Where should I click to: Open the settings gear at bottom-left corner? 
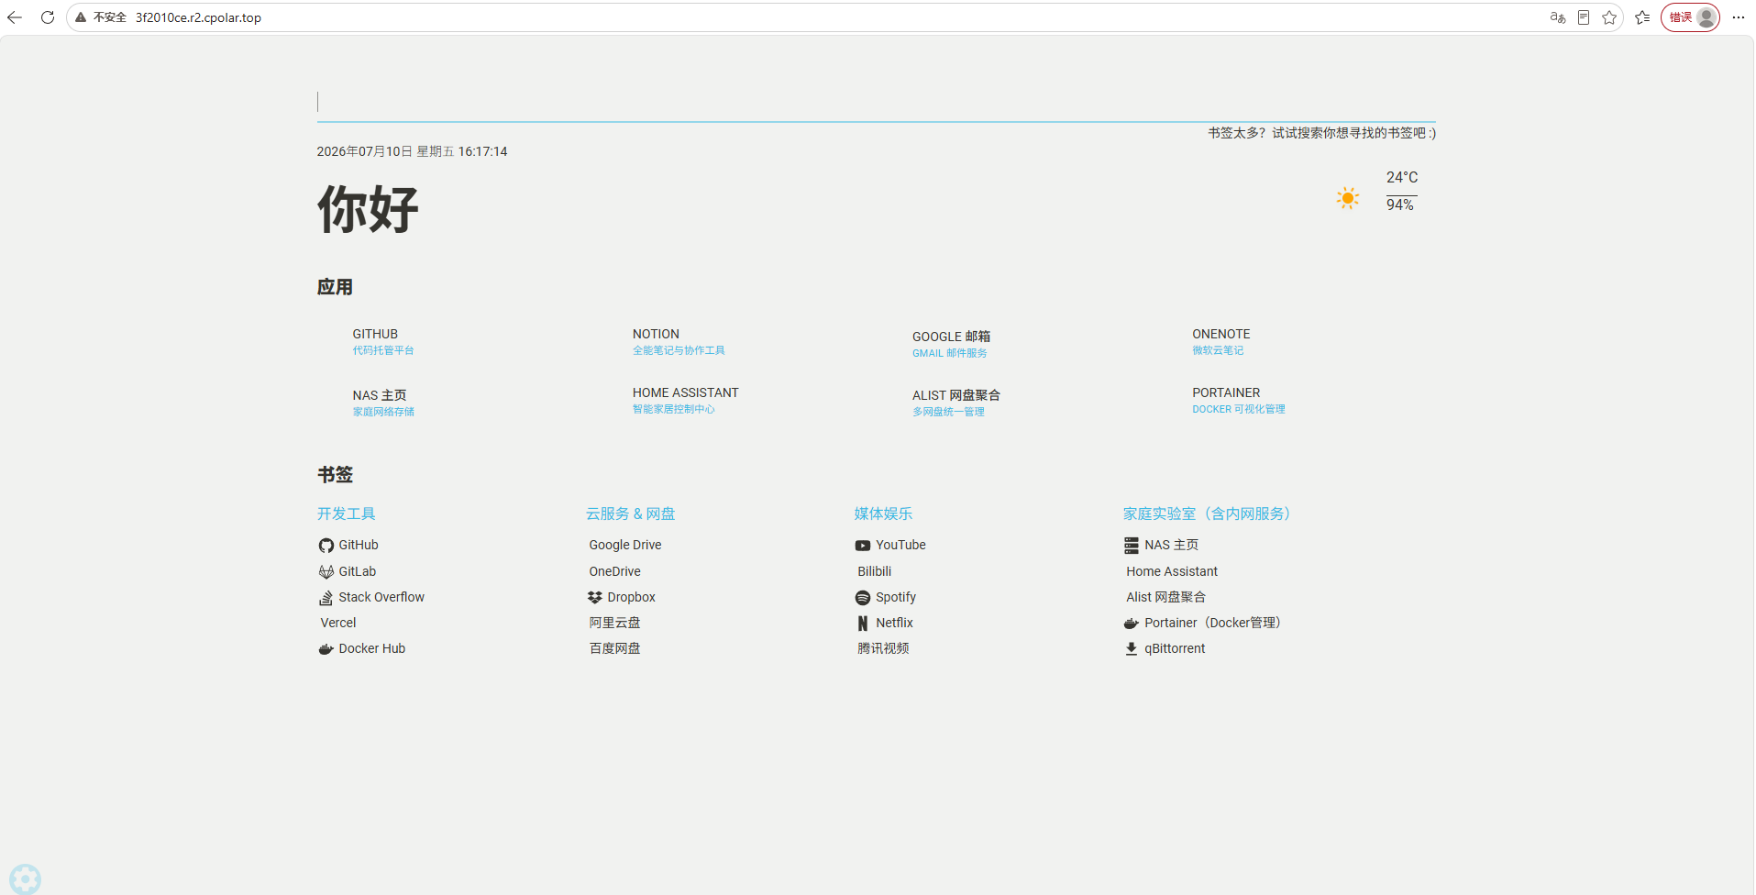(x=25, y=878)
